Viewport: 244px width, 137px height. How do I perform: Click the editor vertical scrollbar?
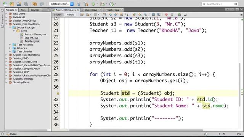[x=239, y=84]
